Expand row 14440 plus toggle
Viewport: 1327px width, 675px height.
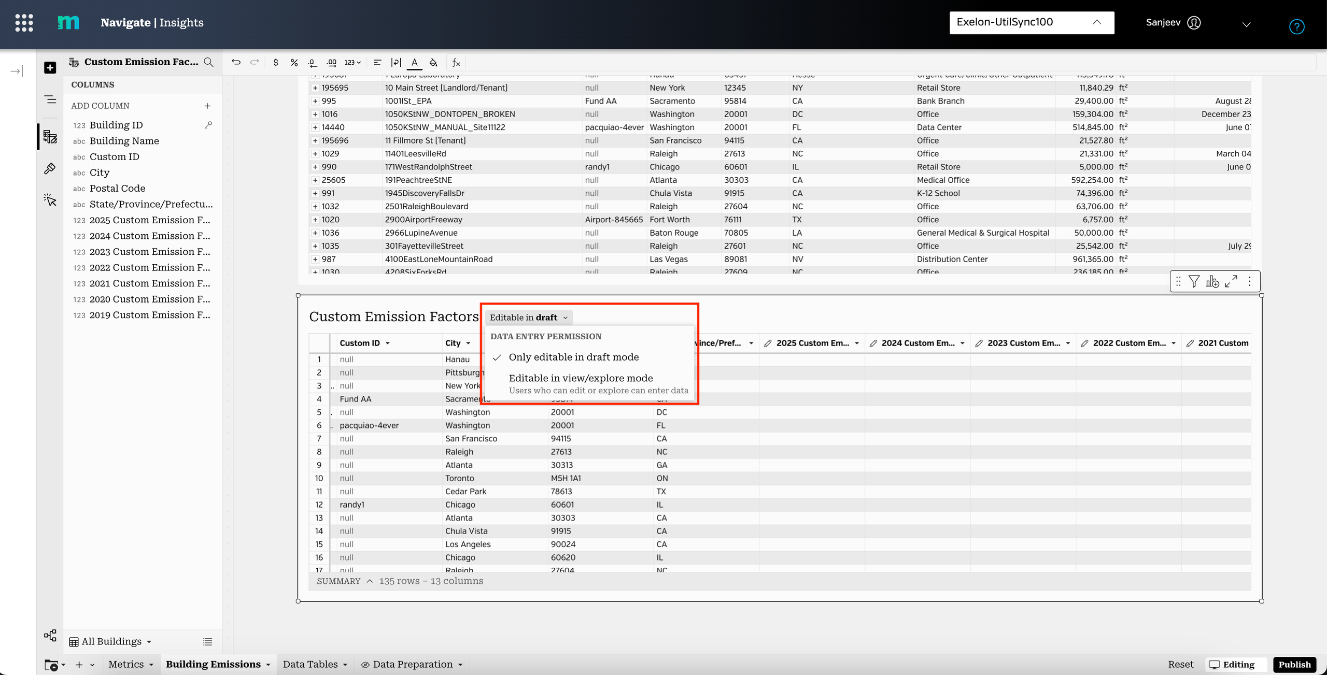click(x=315, y=127)
